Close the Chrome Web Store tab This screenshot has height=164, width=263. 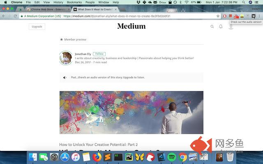point(69,9)
